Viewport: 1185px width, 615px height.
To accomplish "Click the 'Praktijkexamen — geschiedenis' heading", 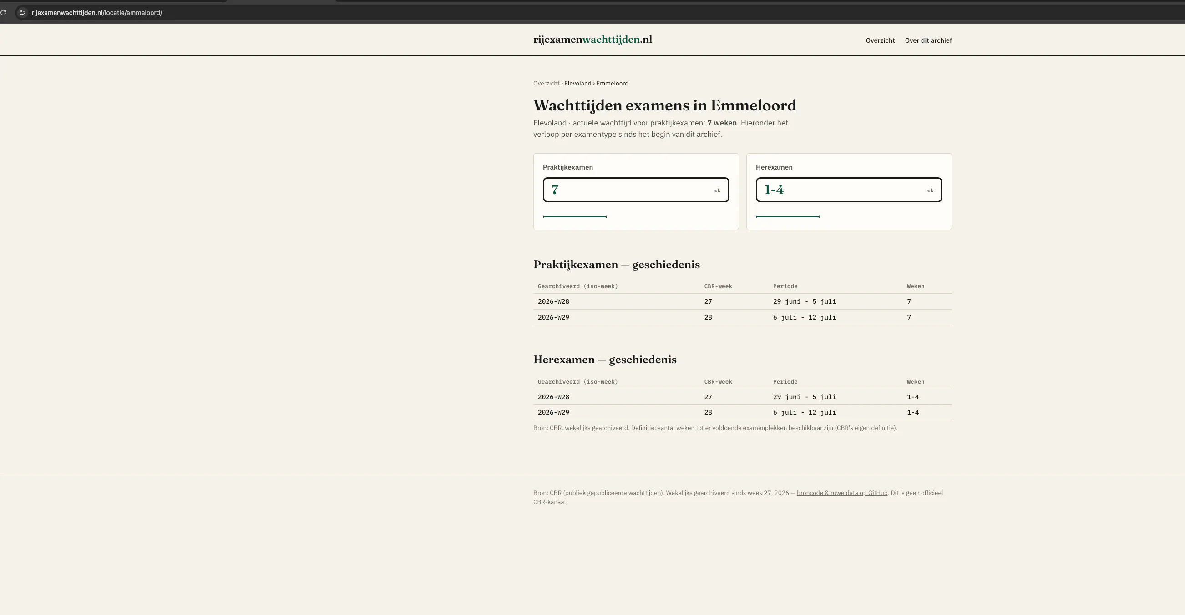I will (617, 264).
